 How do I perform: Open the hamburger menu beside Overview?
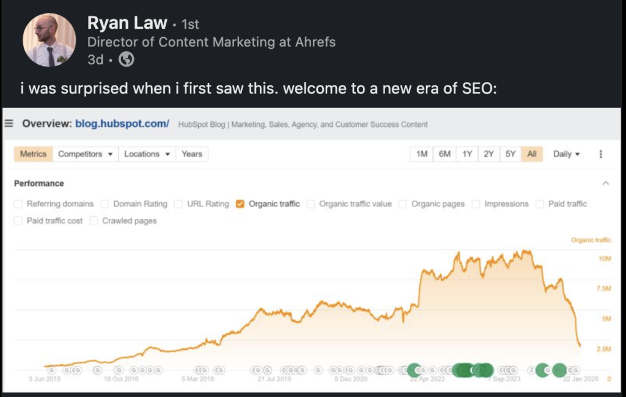pyautogui.click(x=9, y=123)
